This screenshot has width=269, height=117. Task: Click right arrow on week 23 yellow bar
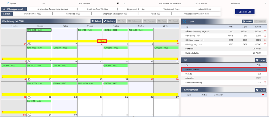(x=177, y=41)
